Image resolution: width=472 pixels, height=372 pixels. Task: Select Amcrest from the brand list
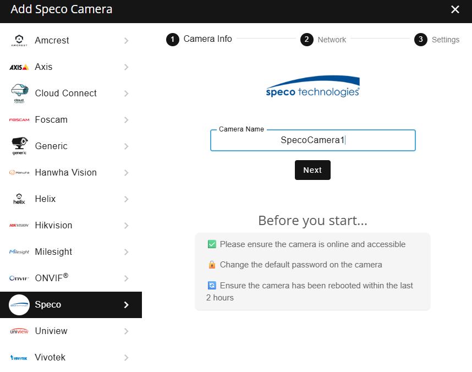(x=71, y=40)
